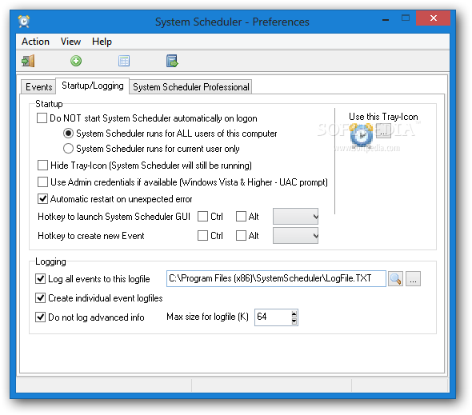Uncheck Create individual event logfiles

click(40, 298)
